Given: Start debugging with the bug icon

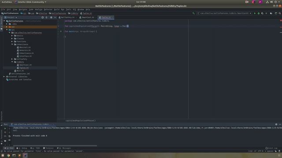Looking at the screenshot, I should point(259,13).
